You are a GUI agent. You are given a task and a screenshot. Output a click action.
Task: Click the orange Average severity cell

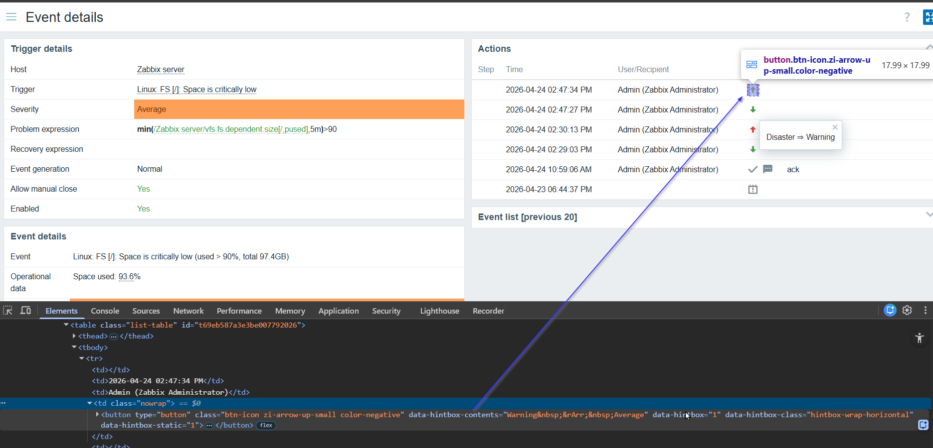click(299, 110)
